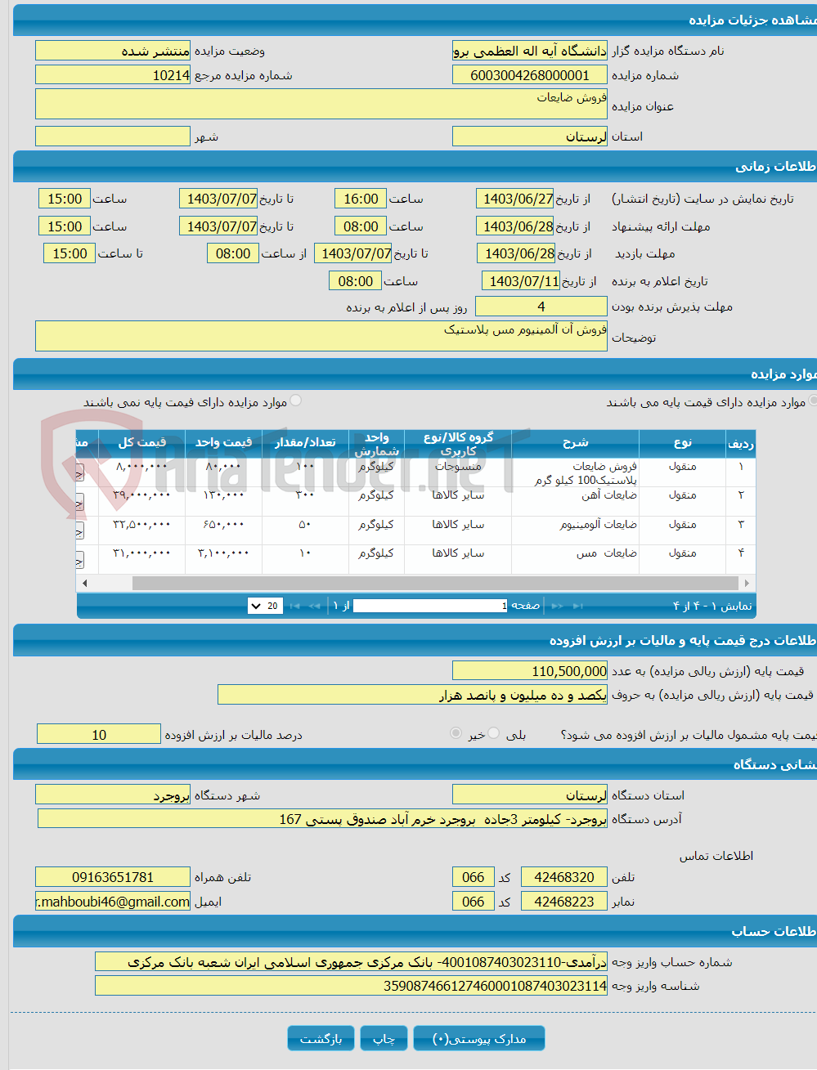Screen dimensions: 817x1070
Task: Click the 'چاپ' print button
Action: click(384, 1038)
